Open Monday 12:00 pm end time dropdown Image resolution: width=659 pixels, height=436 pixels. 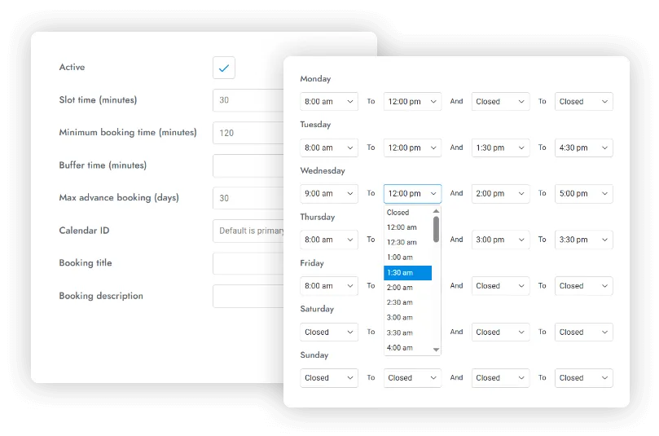click(x=412, y=101)
